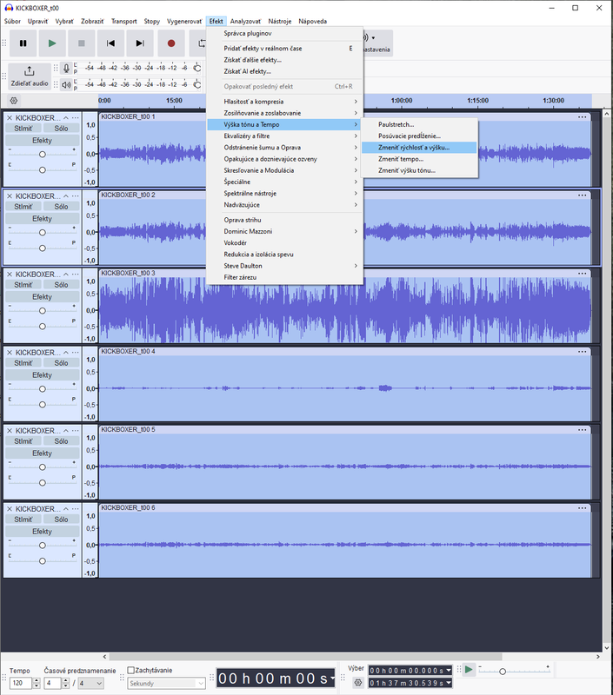Choose Zmeniť rýchlosť a výšku effect
Viewport: 613px width, 695px height.
coord(419,148)
